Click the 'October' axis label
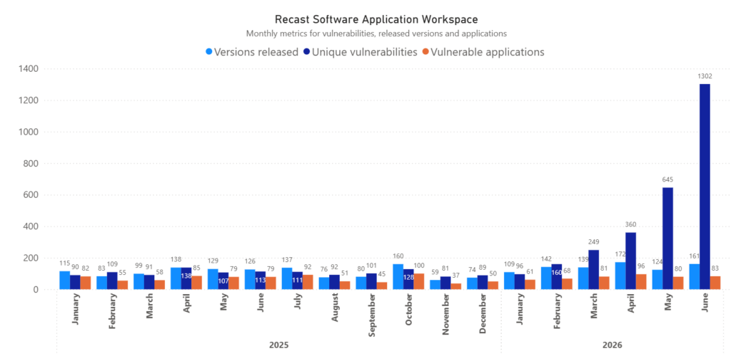Viewport: 731px width, 356px height. click(x=408, y=311)
